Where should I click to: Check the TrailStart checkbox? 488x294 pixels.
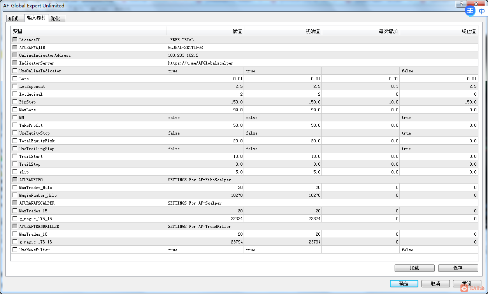15,156
